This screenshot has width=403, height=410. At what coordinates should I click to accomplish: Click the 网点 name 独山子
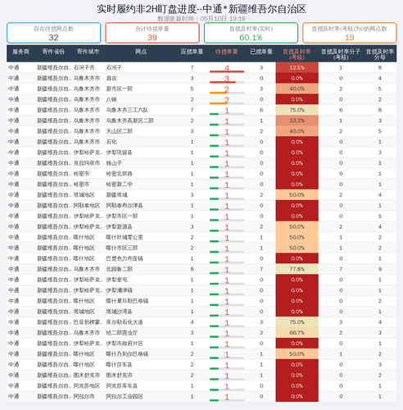click(x=114, y=163)
